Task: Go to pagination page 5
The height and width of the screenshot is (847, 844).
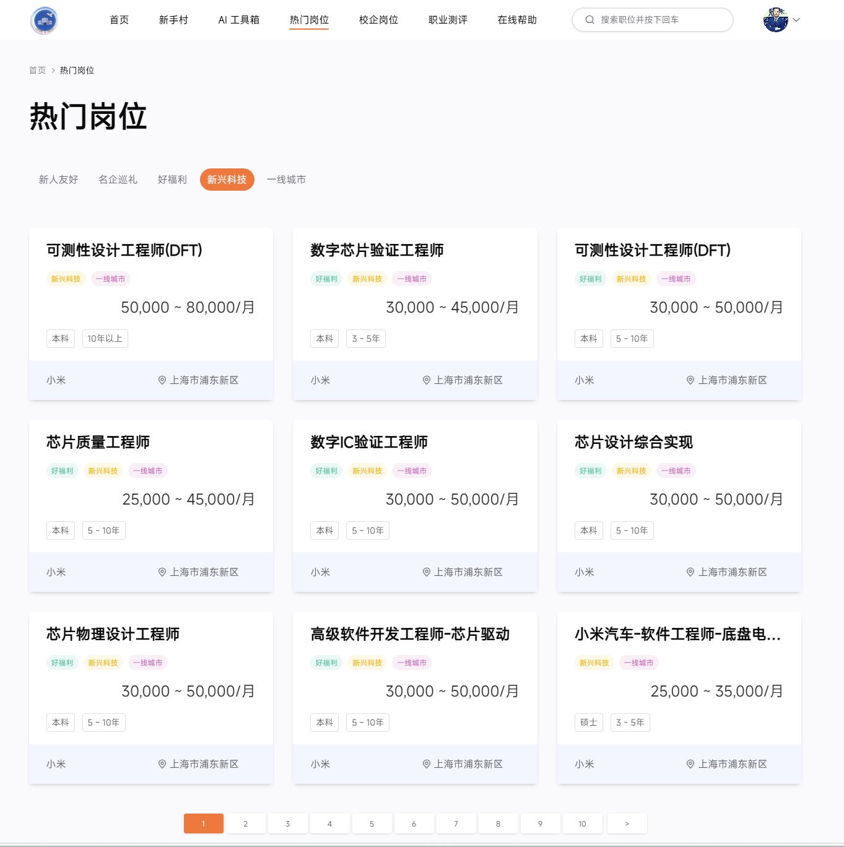Action: click(x=372, y=823)
